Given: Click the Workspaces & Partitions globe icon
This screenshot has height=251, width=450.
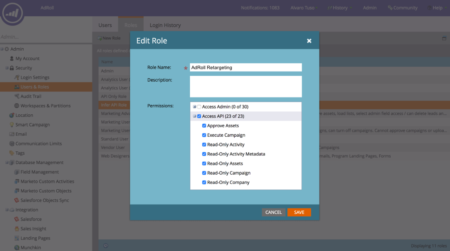Looking at the screenshot, I should [x=17, y=106].
